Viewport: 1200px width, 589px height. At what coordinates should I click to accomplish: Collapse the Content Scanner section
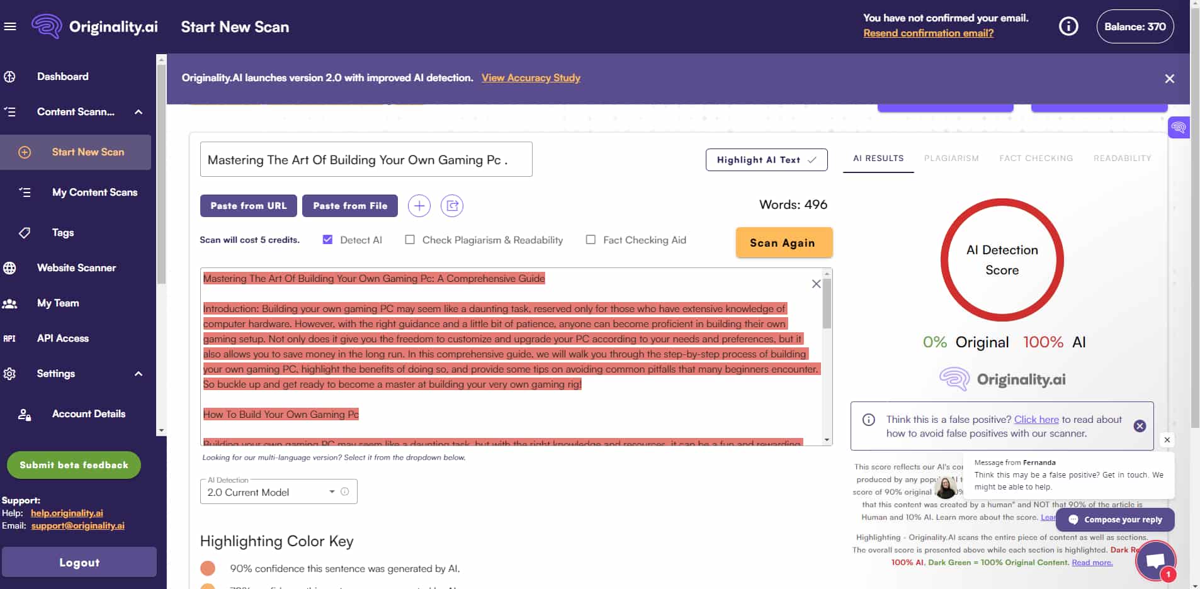click(x=139, y=111)
